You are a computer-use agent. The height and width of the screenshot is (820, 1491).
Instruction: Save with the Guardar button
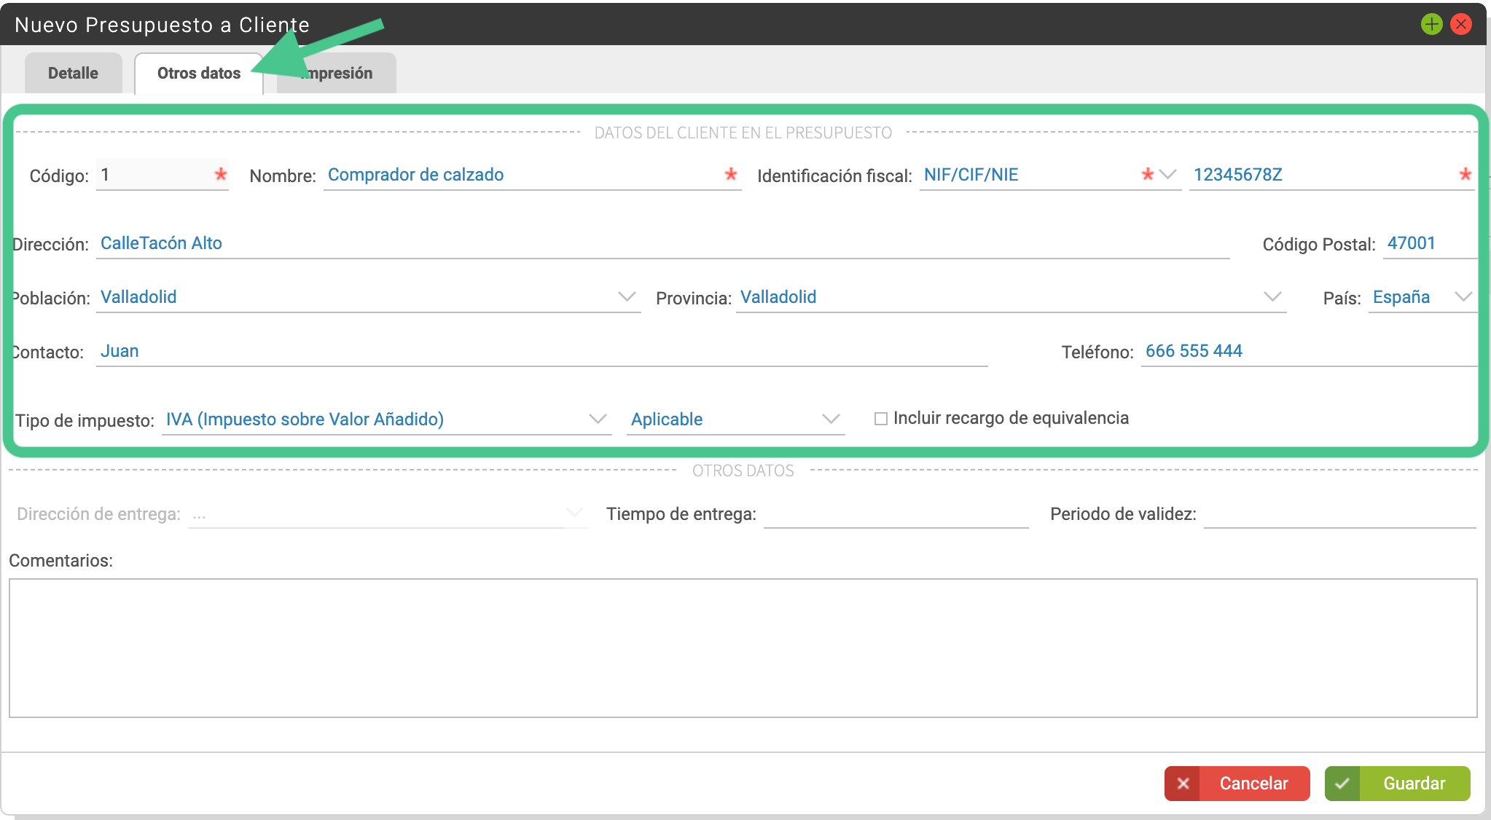click(x=1398, y=784)
